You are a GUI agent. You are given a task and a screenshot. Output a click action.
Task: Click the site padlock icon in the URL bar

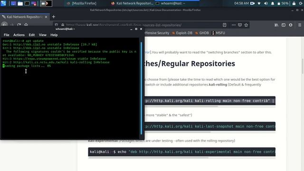63,25
